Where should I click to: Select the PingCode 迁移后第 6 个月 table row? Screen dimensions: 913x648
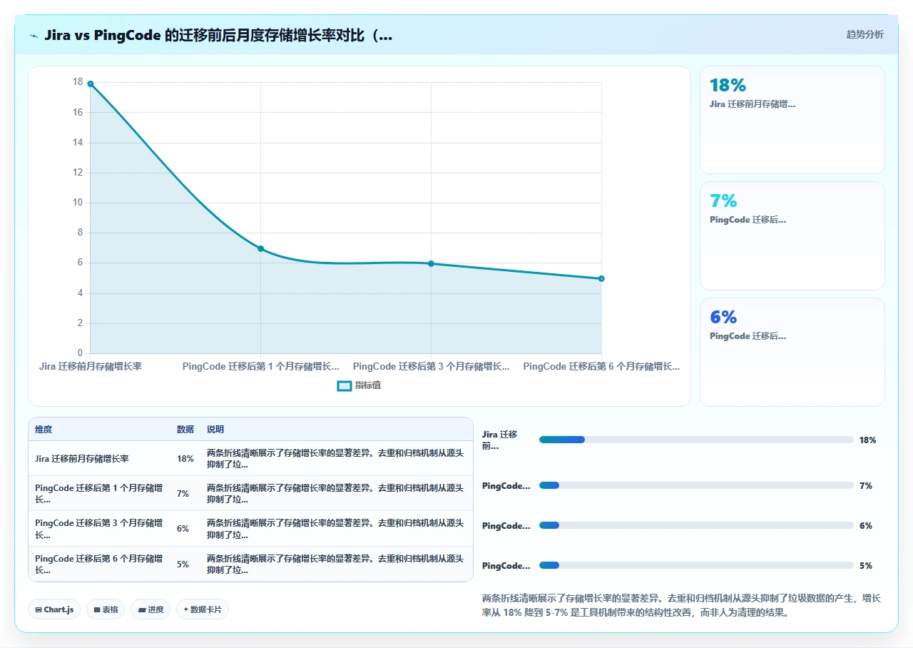[x=250, y=564]
